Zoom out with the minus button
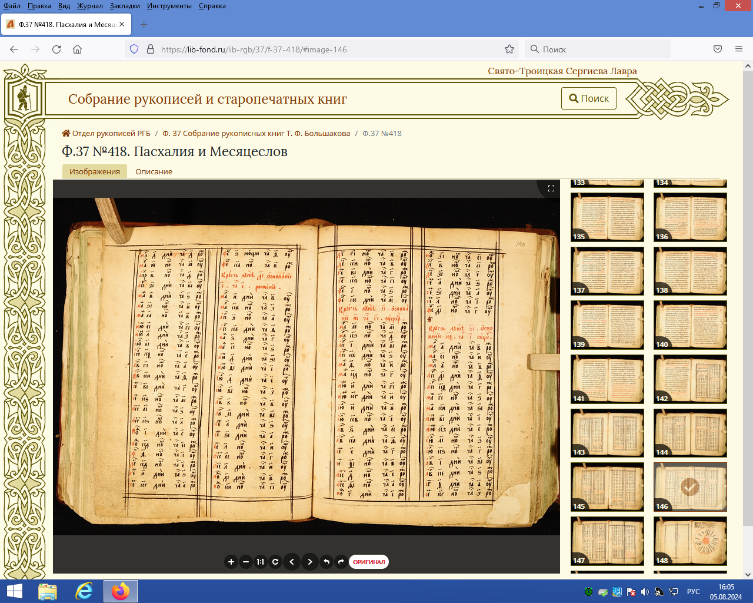 point(246,562)
